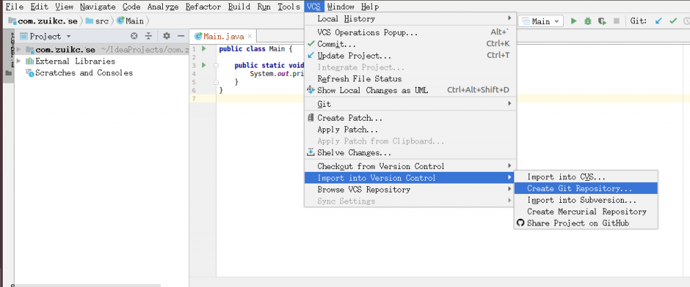The image size is (690, 287).
Task: Open the Help menu
Action: pyautogui.click(x=370, y=7)
